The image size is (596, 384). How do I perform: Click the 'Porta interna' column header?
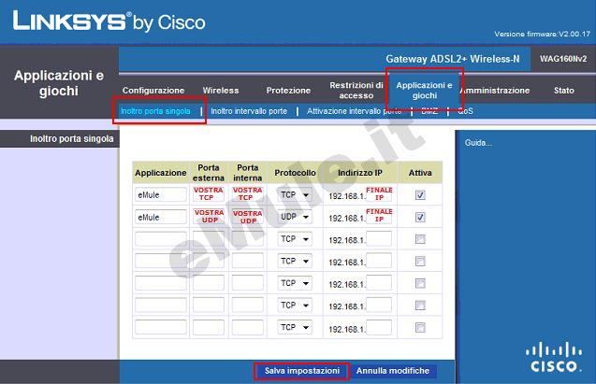click(247, 173)
